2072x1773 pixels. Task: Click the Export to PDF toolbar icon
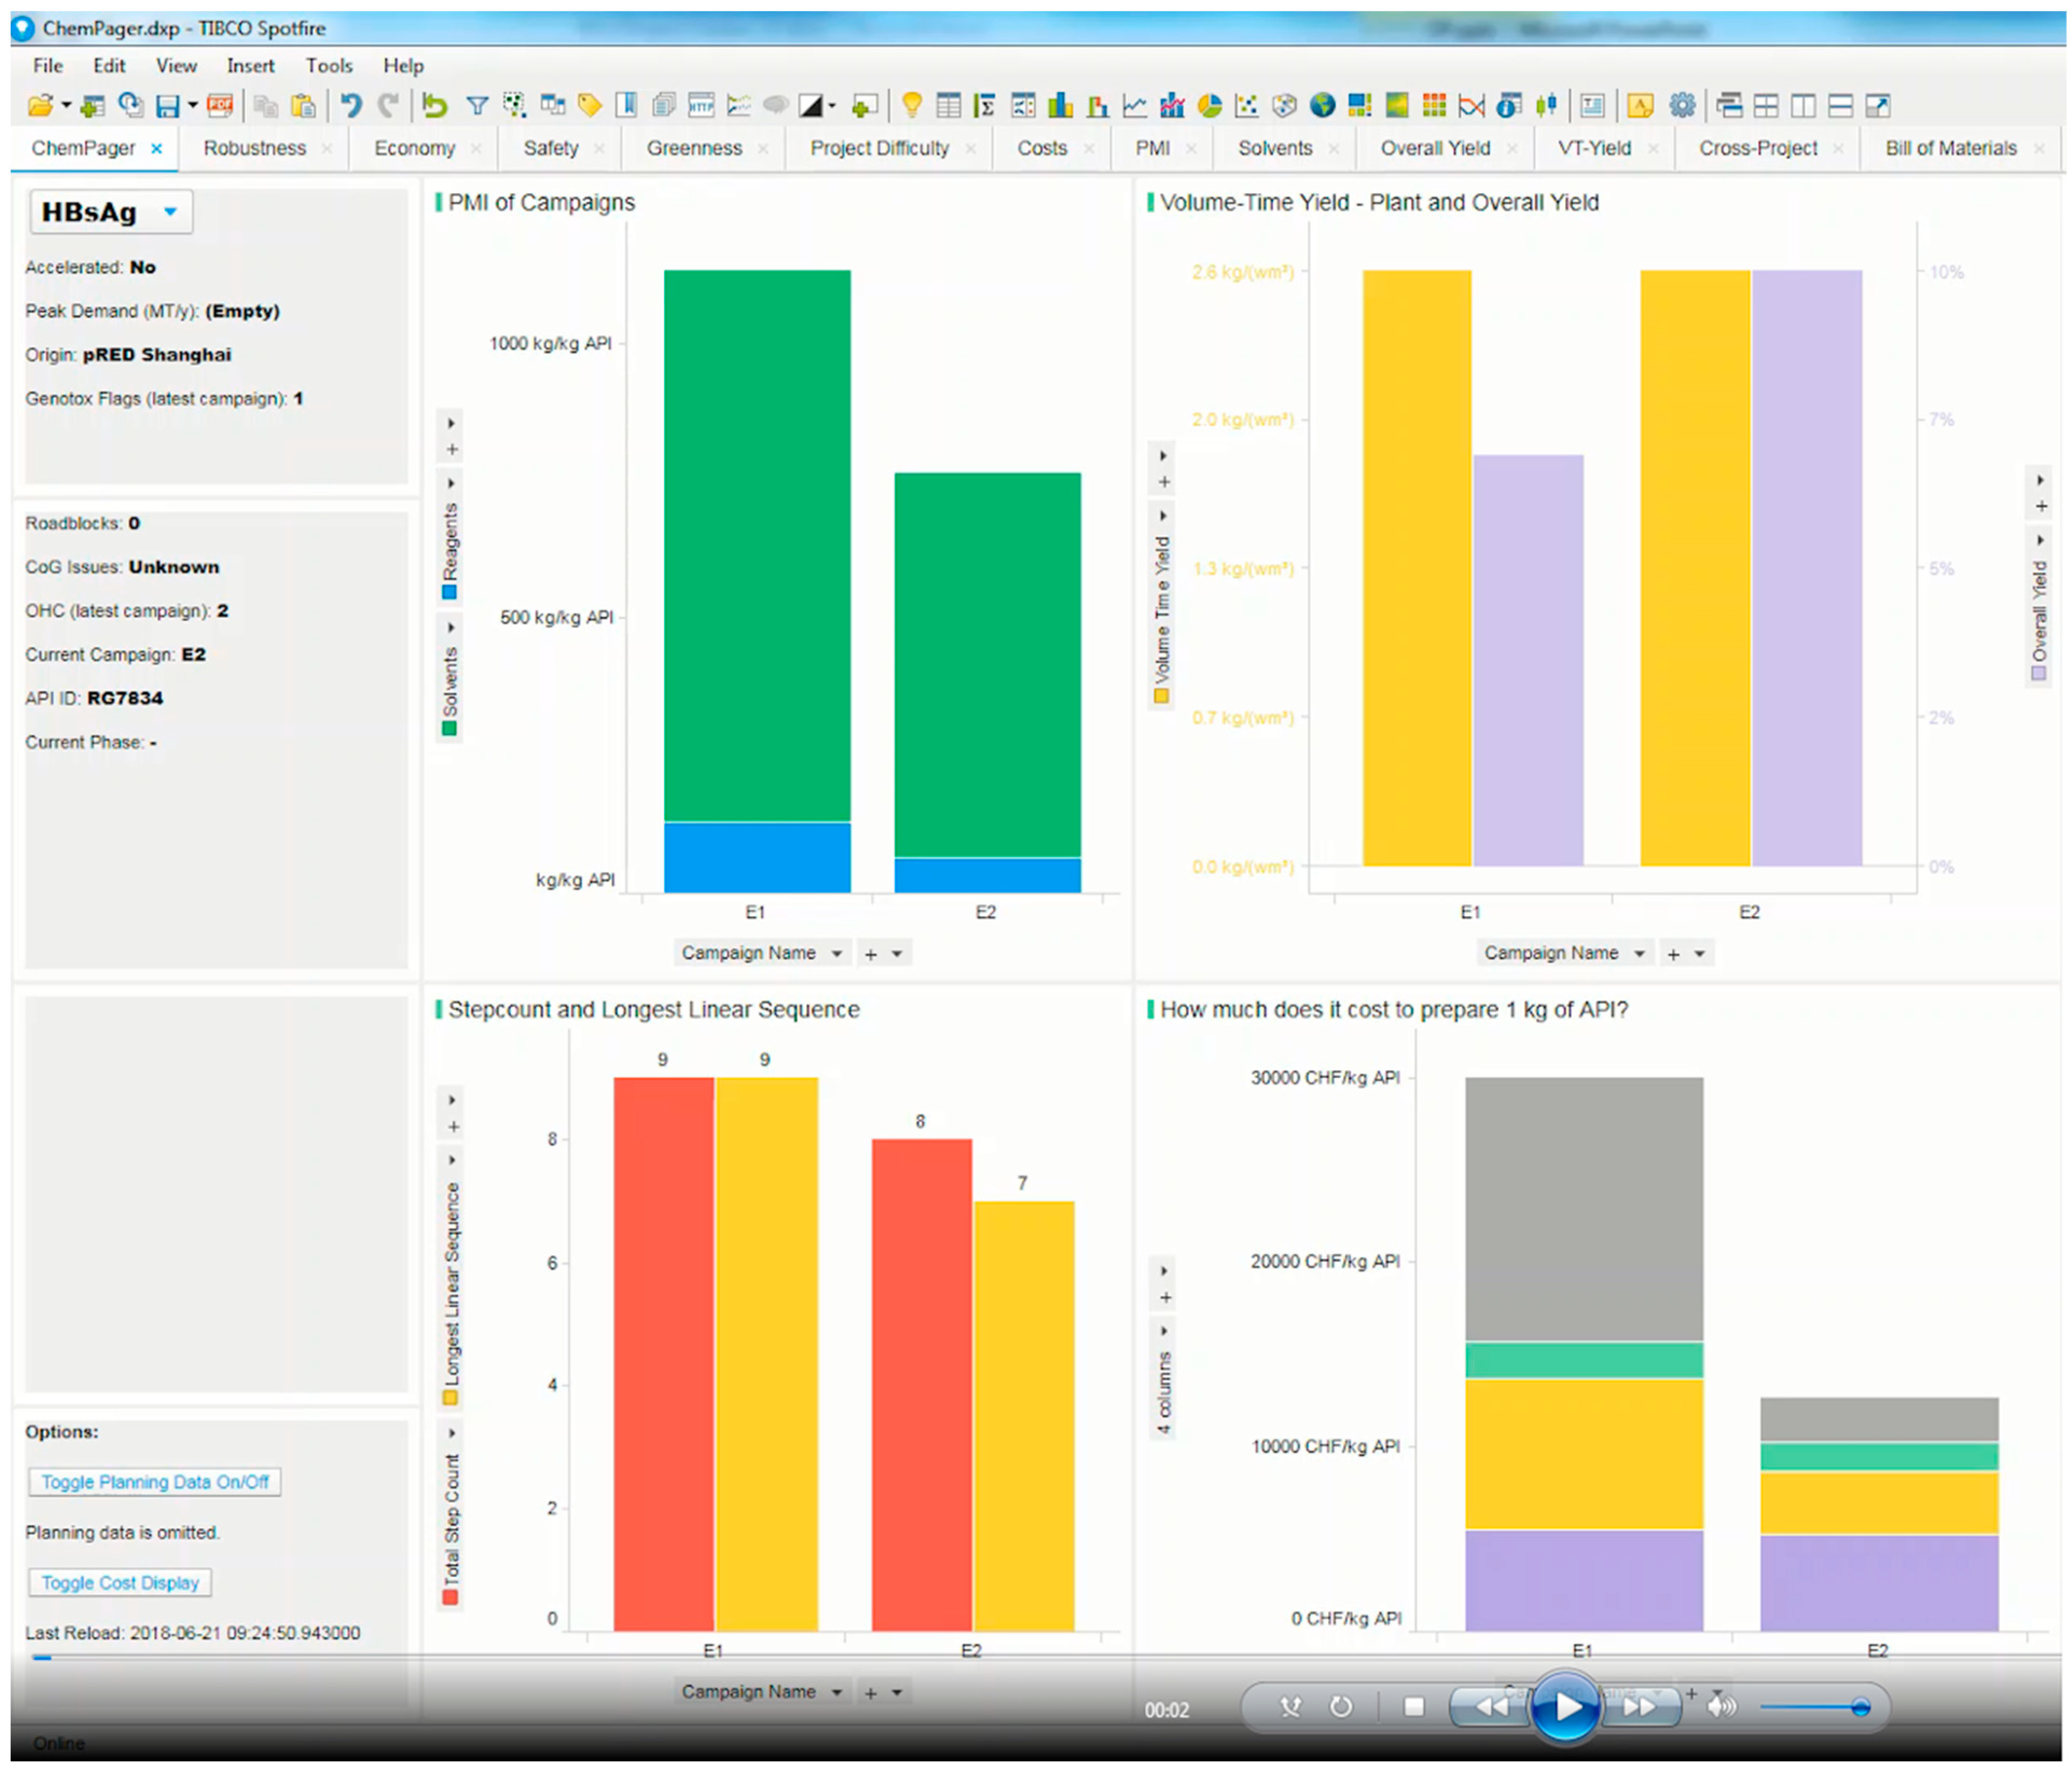click(x=220, y=105)
